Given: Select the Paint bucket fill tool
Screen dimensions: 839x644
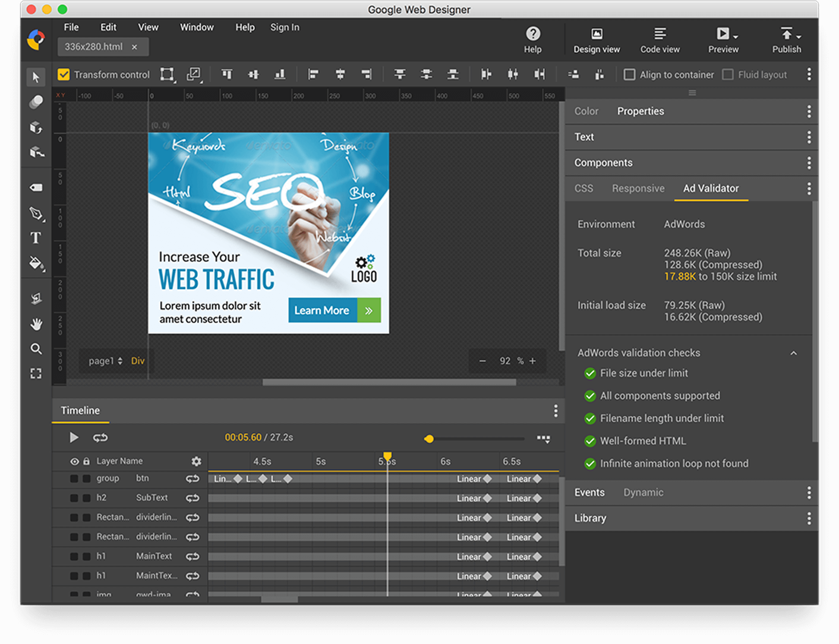Looking at the screenshot, I should tap(36, 263).
